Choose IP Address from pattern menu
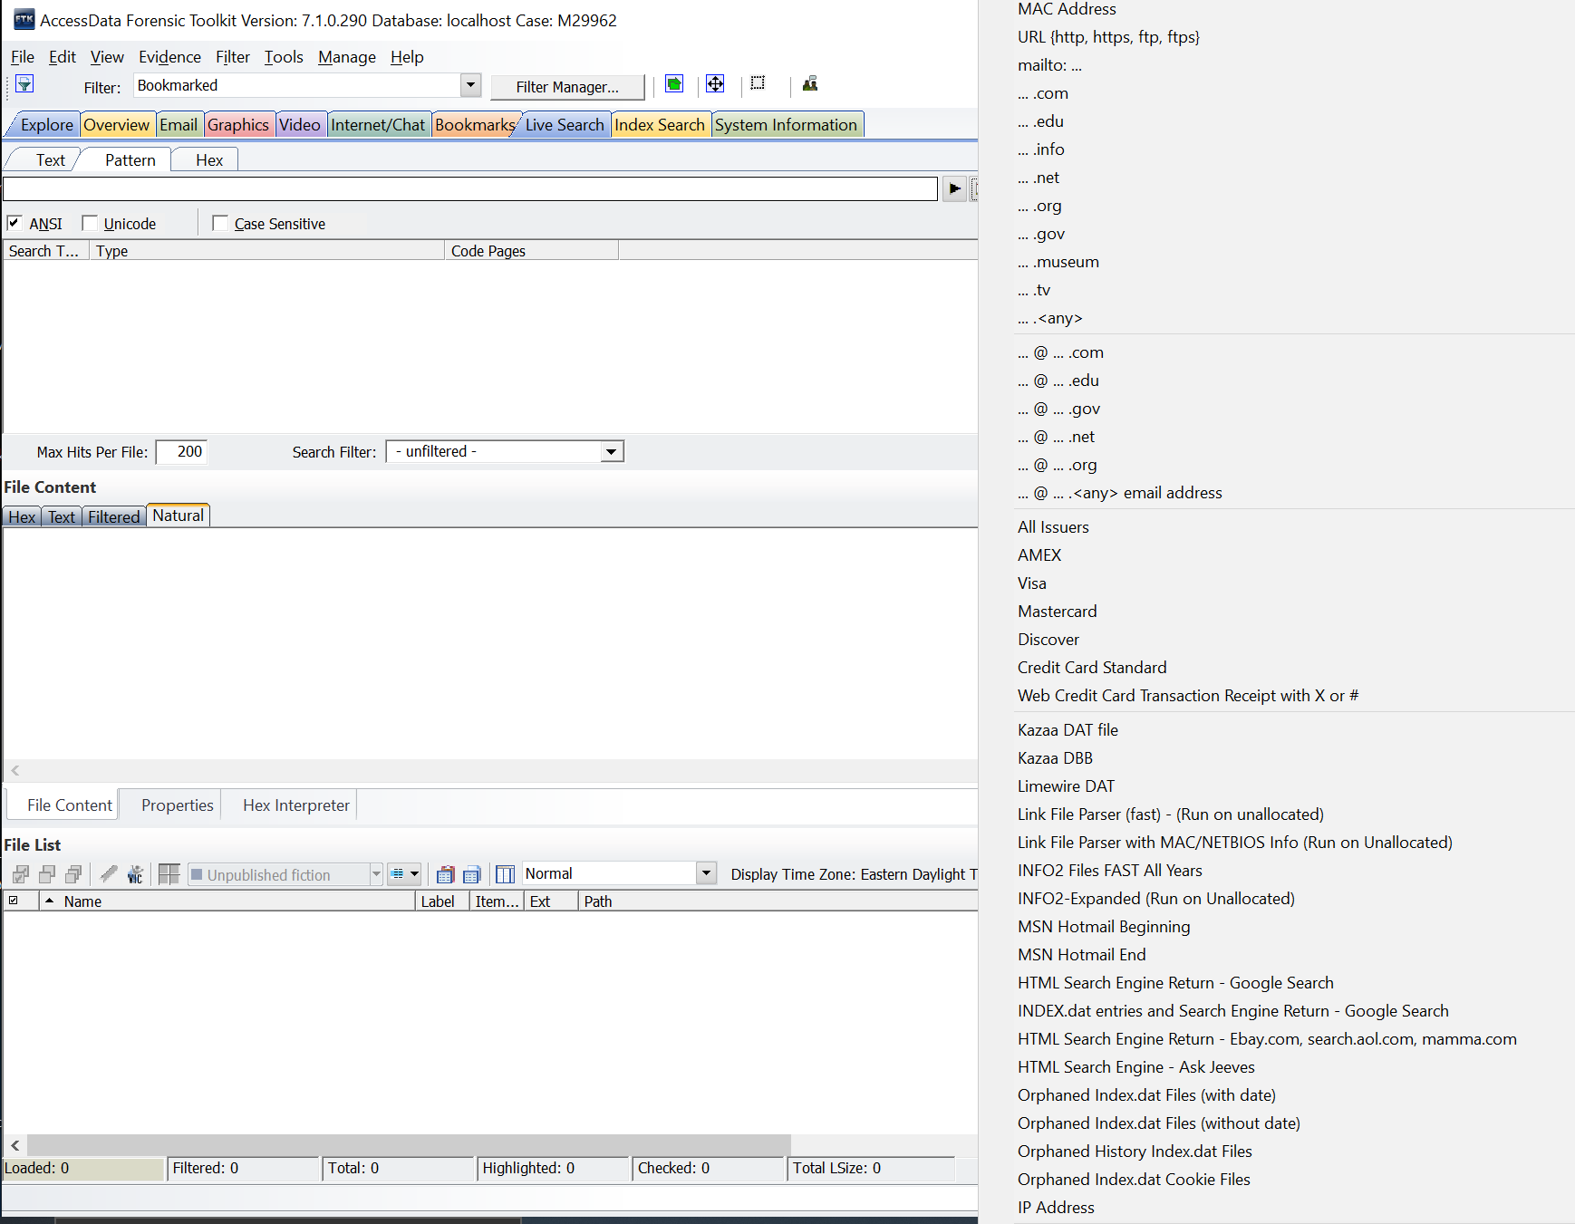The image size is (1575, 1224). (1056, 1207)
